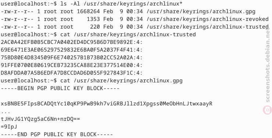Click the archlinux-revoked file listing entry
The height and width of the screenshot is (138, 272).
[135, 19]
